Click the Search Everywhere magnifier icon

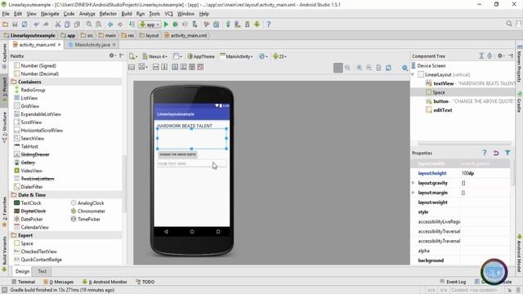point(509,24)
